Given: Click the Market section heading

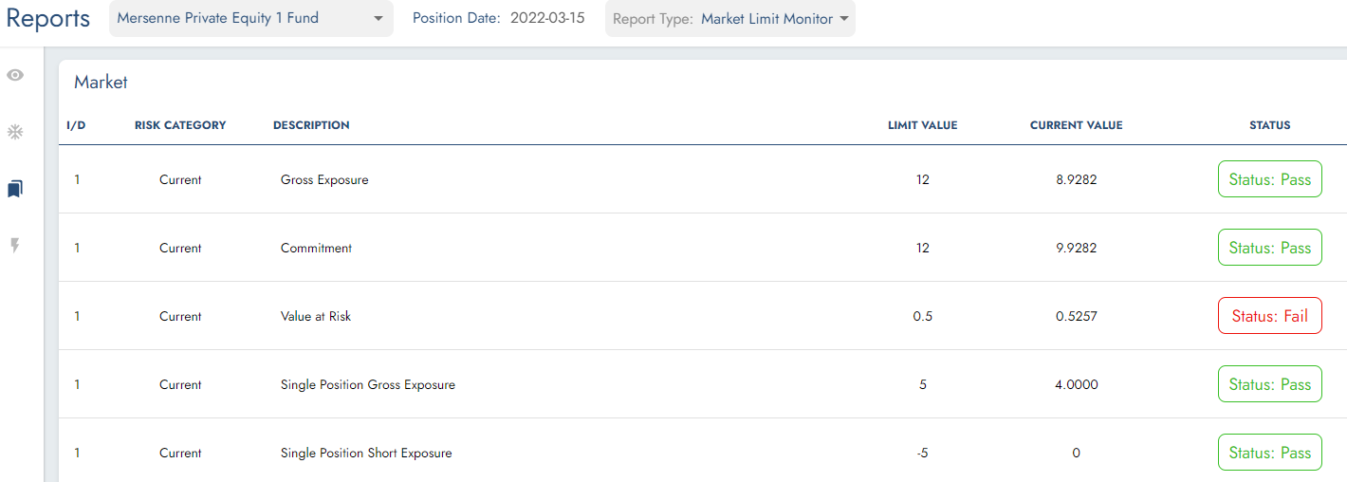Looking at the screenshot, I should [101, 83].
